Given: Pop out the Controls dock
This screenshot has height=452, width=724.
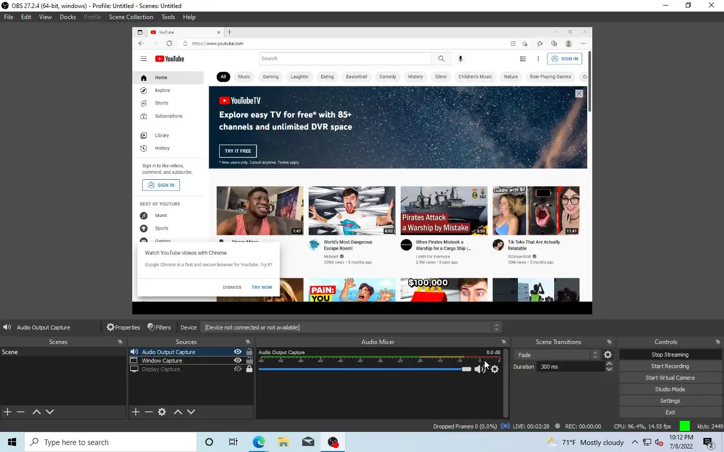Looking at the screenshot, I should point(718,342).
